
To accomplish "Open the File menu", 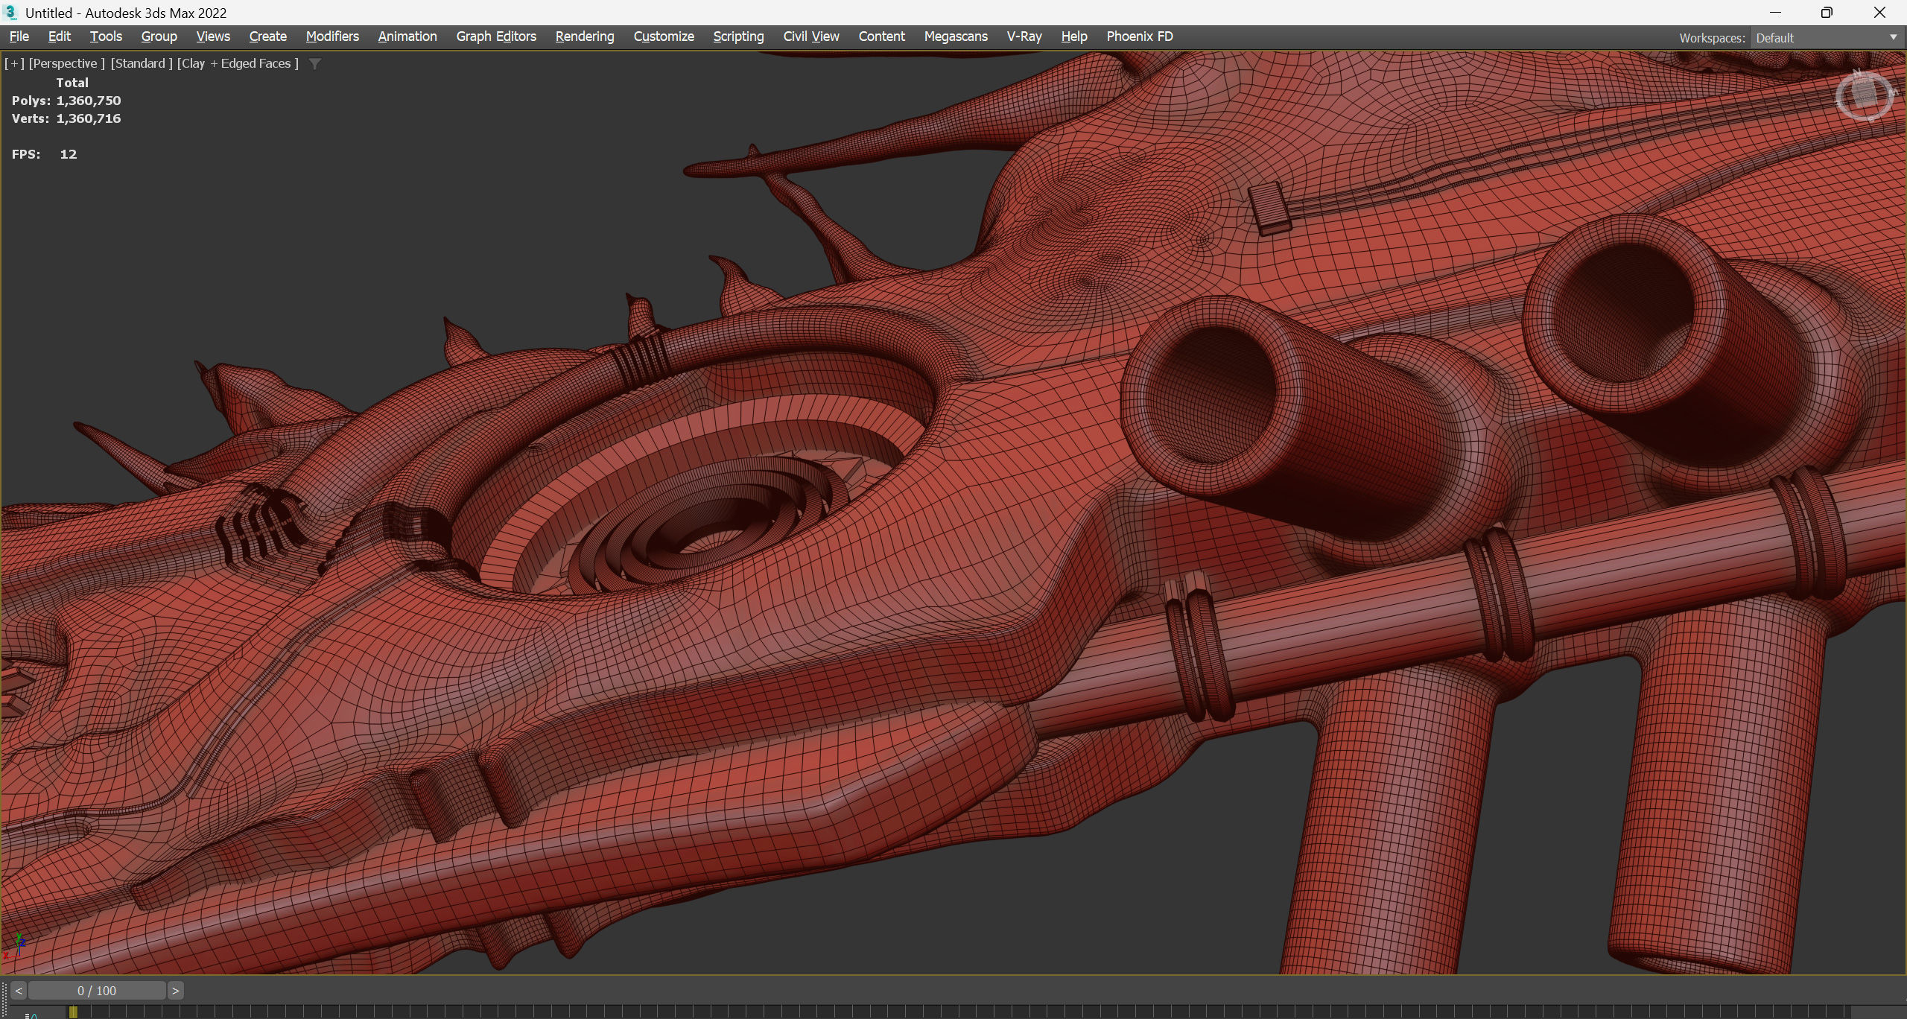I will [x=19, y=36].
